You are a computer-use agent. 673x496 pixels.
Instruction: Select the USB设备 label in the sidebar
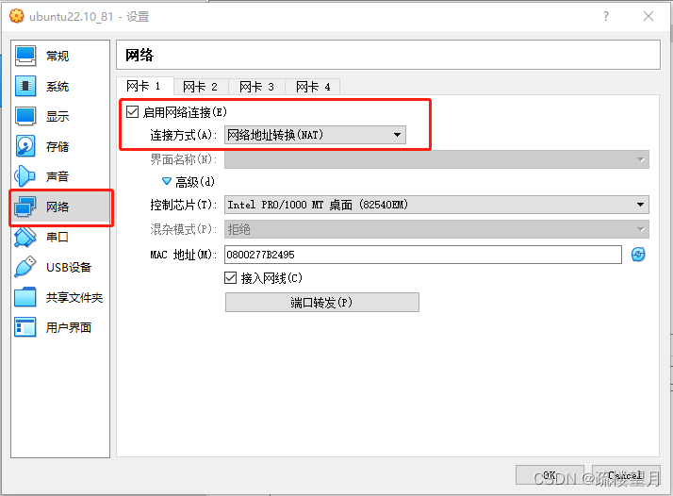pos(69,268)
